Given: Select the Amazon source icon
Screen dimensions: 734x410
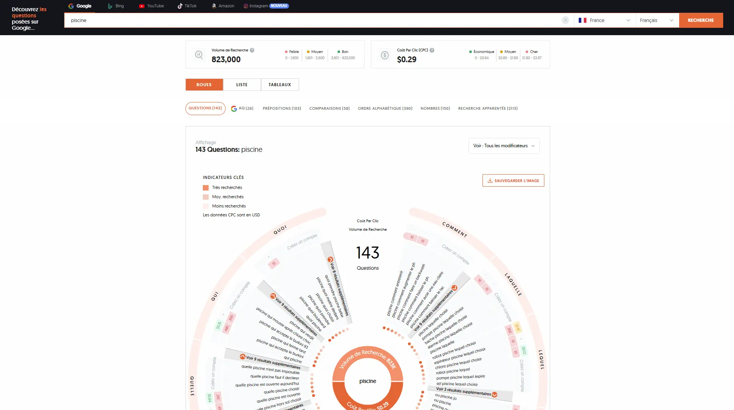Looking at the screenshot, I should (214, 6).
